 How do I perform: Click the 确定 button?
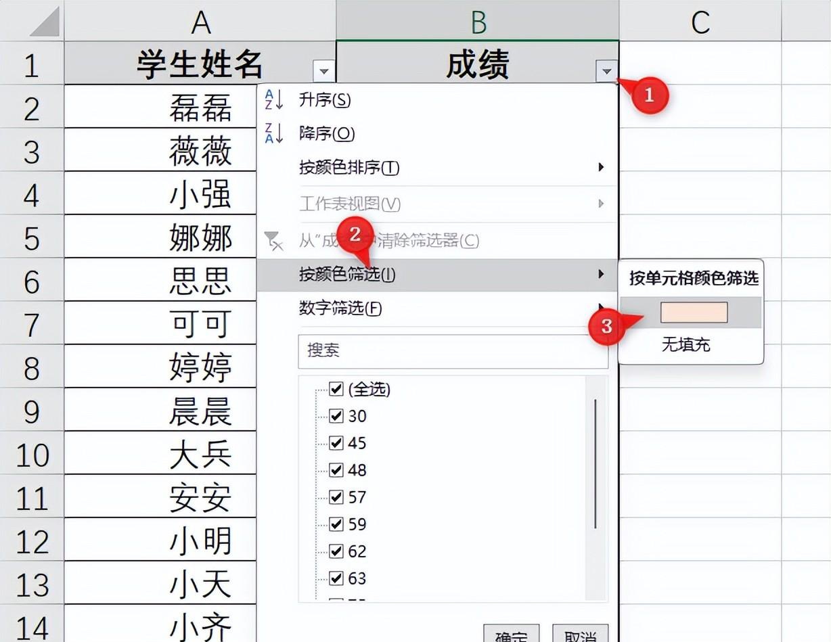tap(512, 635)
